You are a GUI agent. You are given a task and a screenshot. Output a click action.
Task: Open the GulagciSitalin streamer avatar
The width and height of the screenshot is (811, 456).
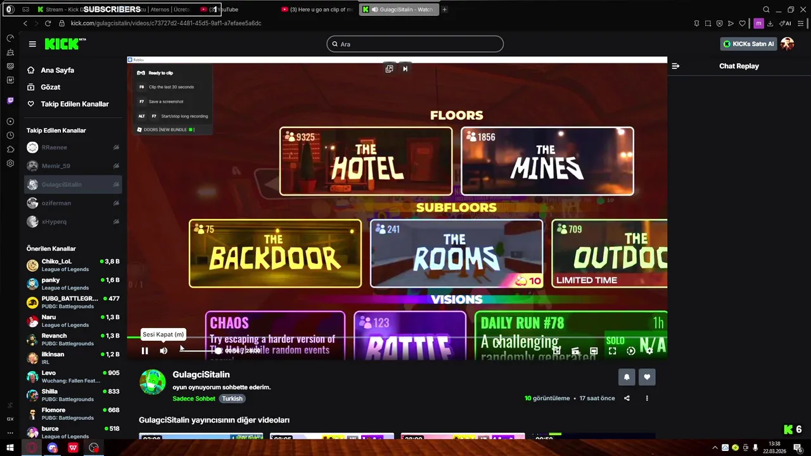tap(153, 382)
